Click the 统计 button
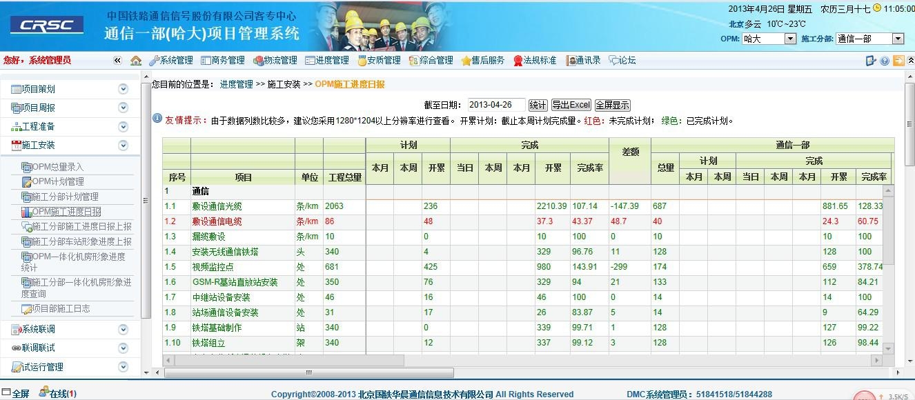The width and height of the screenshot is (915, 400). click(x=538, y=105)
